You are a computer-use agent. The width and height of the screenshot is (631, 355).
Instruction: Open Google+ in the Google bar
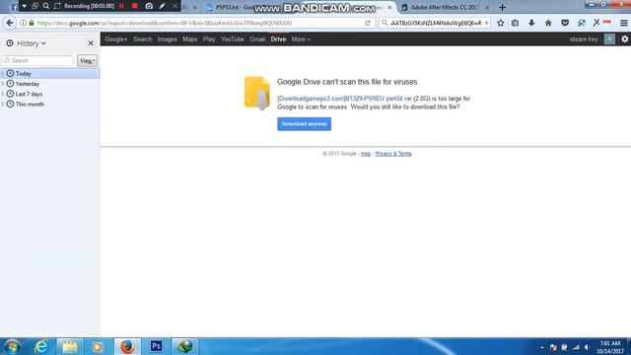(115, 39)
